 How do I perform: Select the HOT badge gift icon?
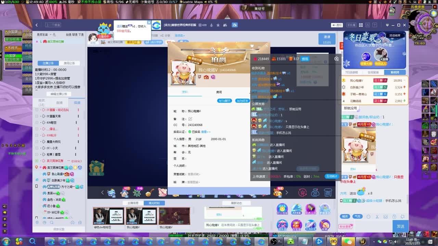click(x=125, y=192)
